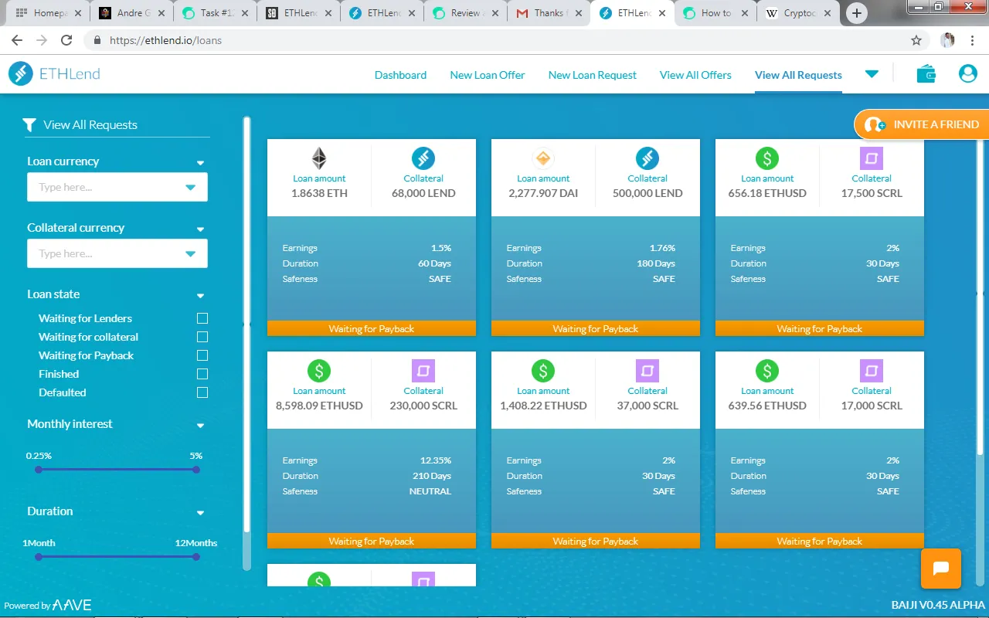Click the Monthly interest 0.25% slider handle

pyautogui.click(x=39, y=469)
